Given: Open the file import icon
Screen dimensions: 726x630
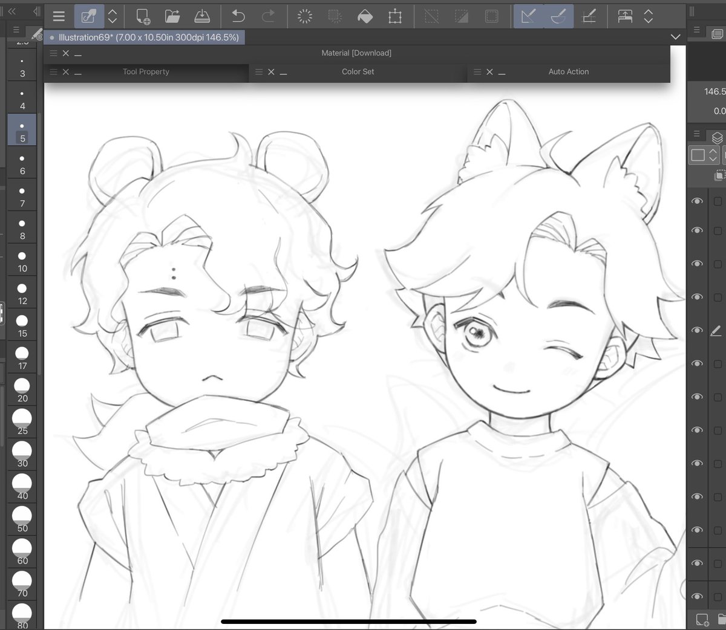Looking at the screenshot, I should pos(172,16).
